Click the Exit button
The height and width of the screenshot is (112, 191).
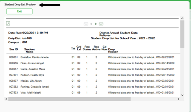[19, 11]
